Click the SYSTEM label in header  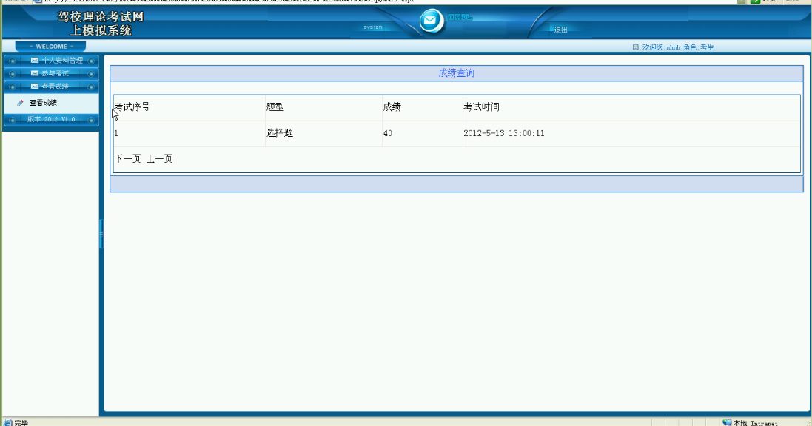373,27
